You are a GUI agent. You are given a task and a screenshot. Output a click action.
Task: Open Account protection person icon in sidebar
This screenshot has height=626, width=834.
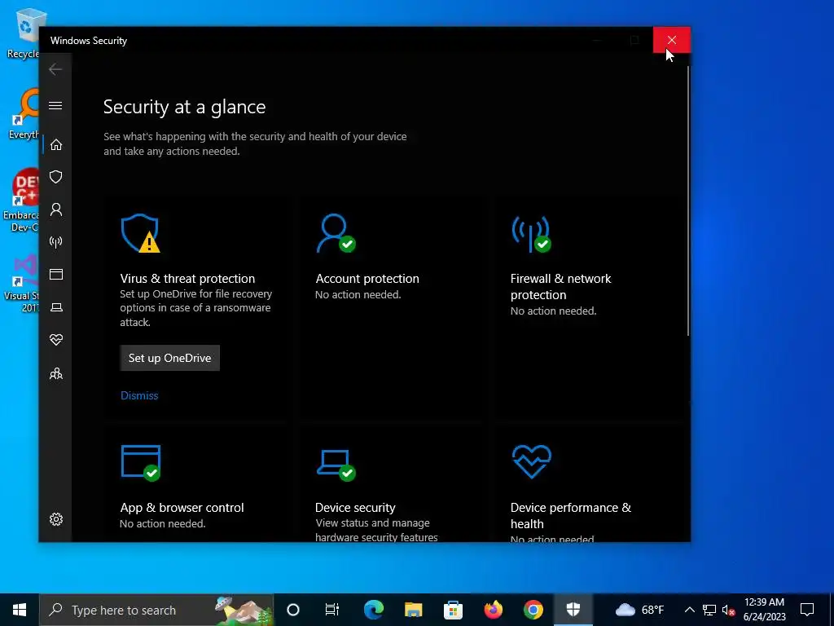(x=56, y=209)
